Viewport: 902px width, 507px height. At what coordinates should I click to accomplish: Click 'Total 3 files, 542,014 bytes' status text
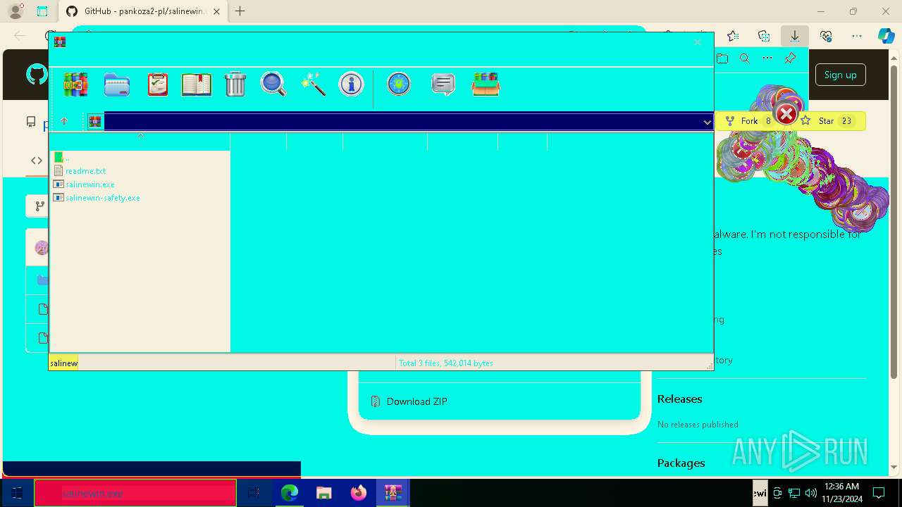click(x=446, y=363)
